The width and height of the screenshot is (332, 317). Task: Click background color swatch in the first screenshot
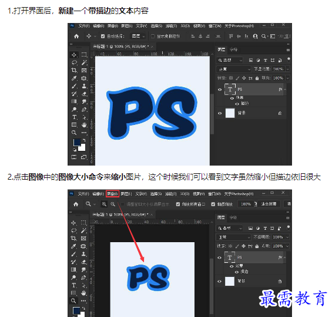pyautogui.click(x=82, y=148)
